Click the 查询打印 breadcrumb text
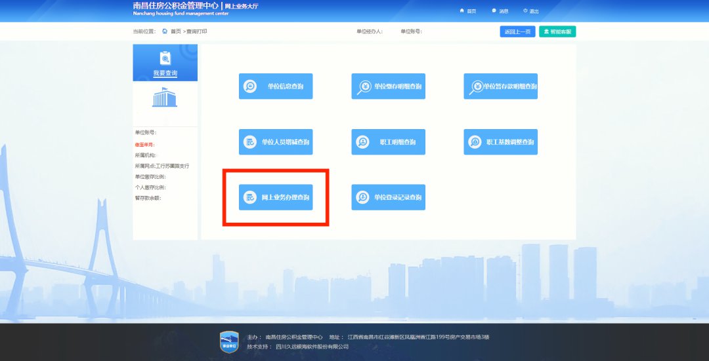709x361 pixels. click(197, 31)
